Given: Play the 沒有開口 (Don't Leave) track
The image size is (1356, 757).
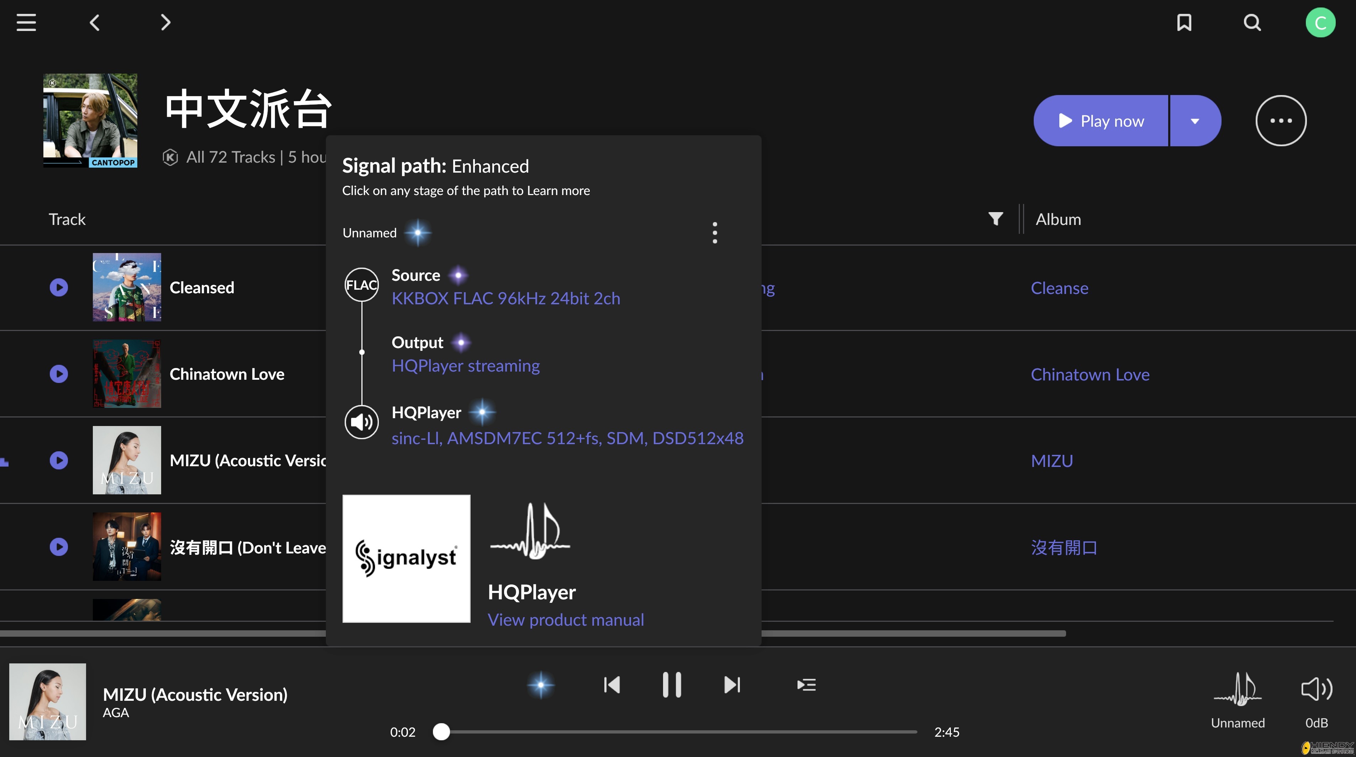Looking at the screenshot, I should [59, 547].
